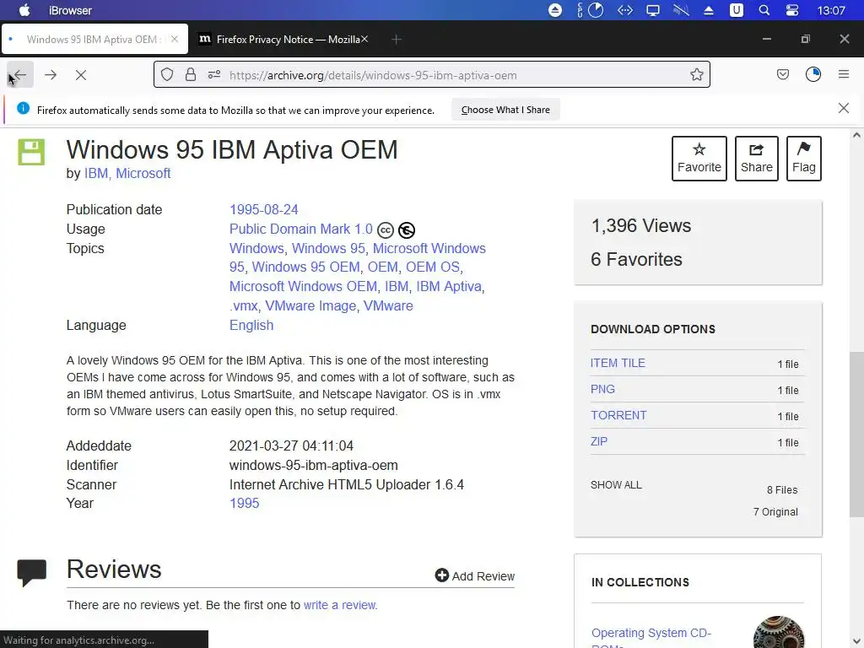
Task: Open the VMware Image topic link
Action: 310,305
